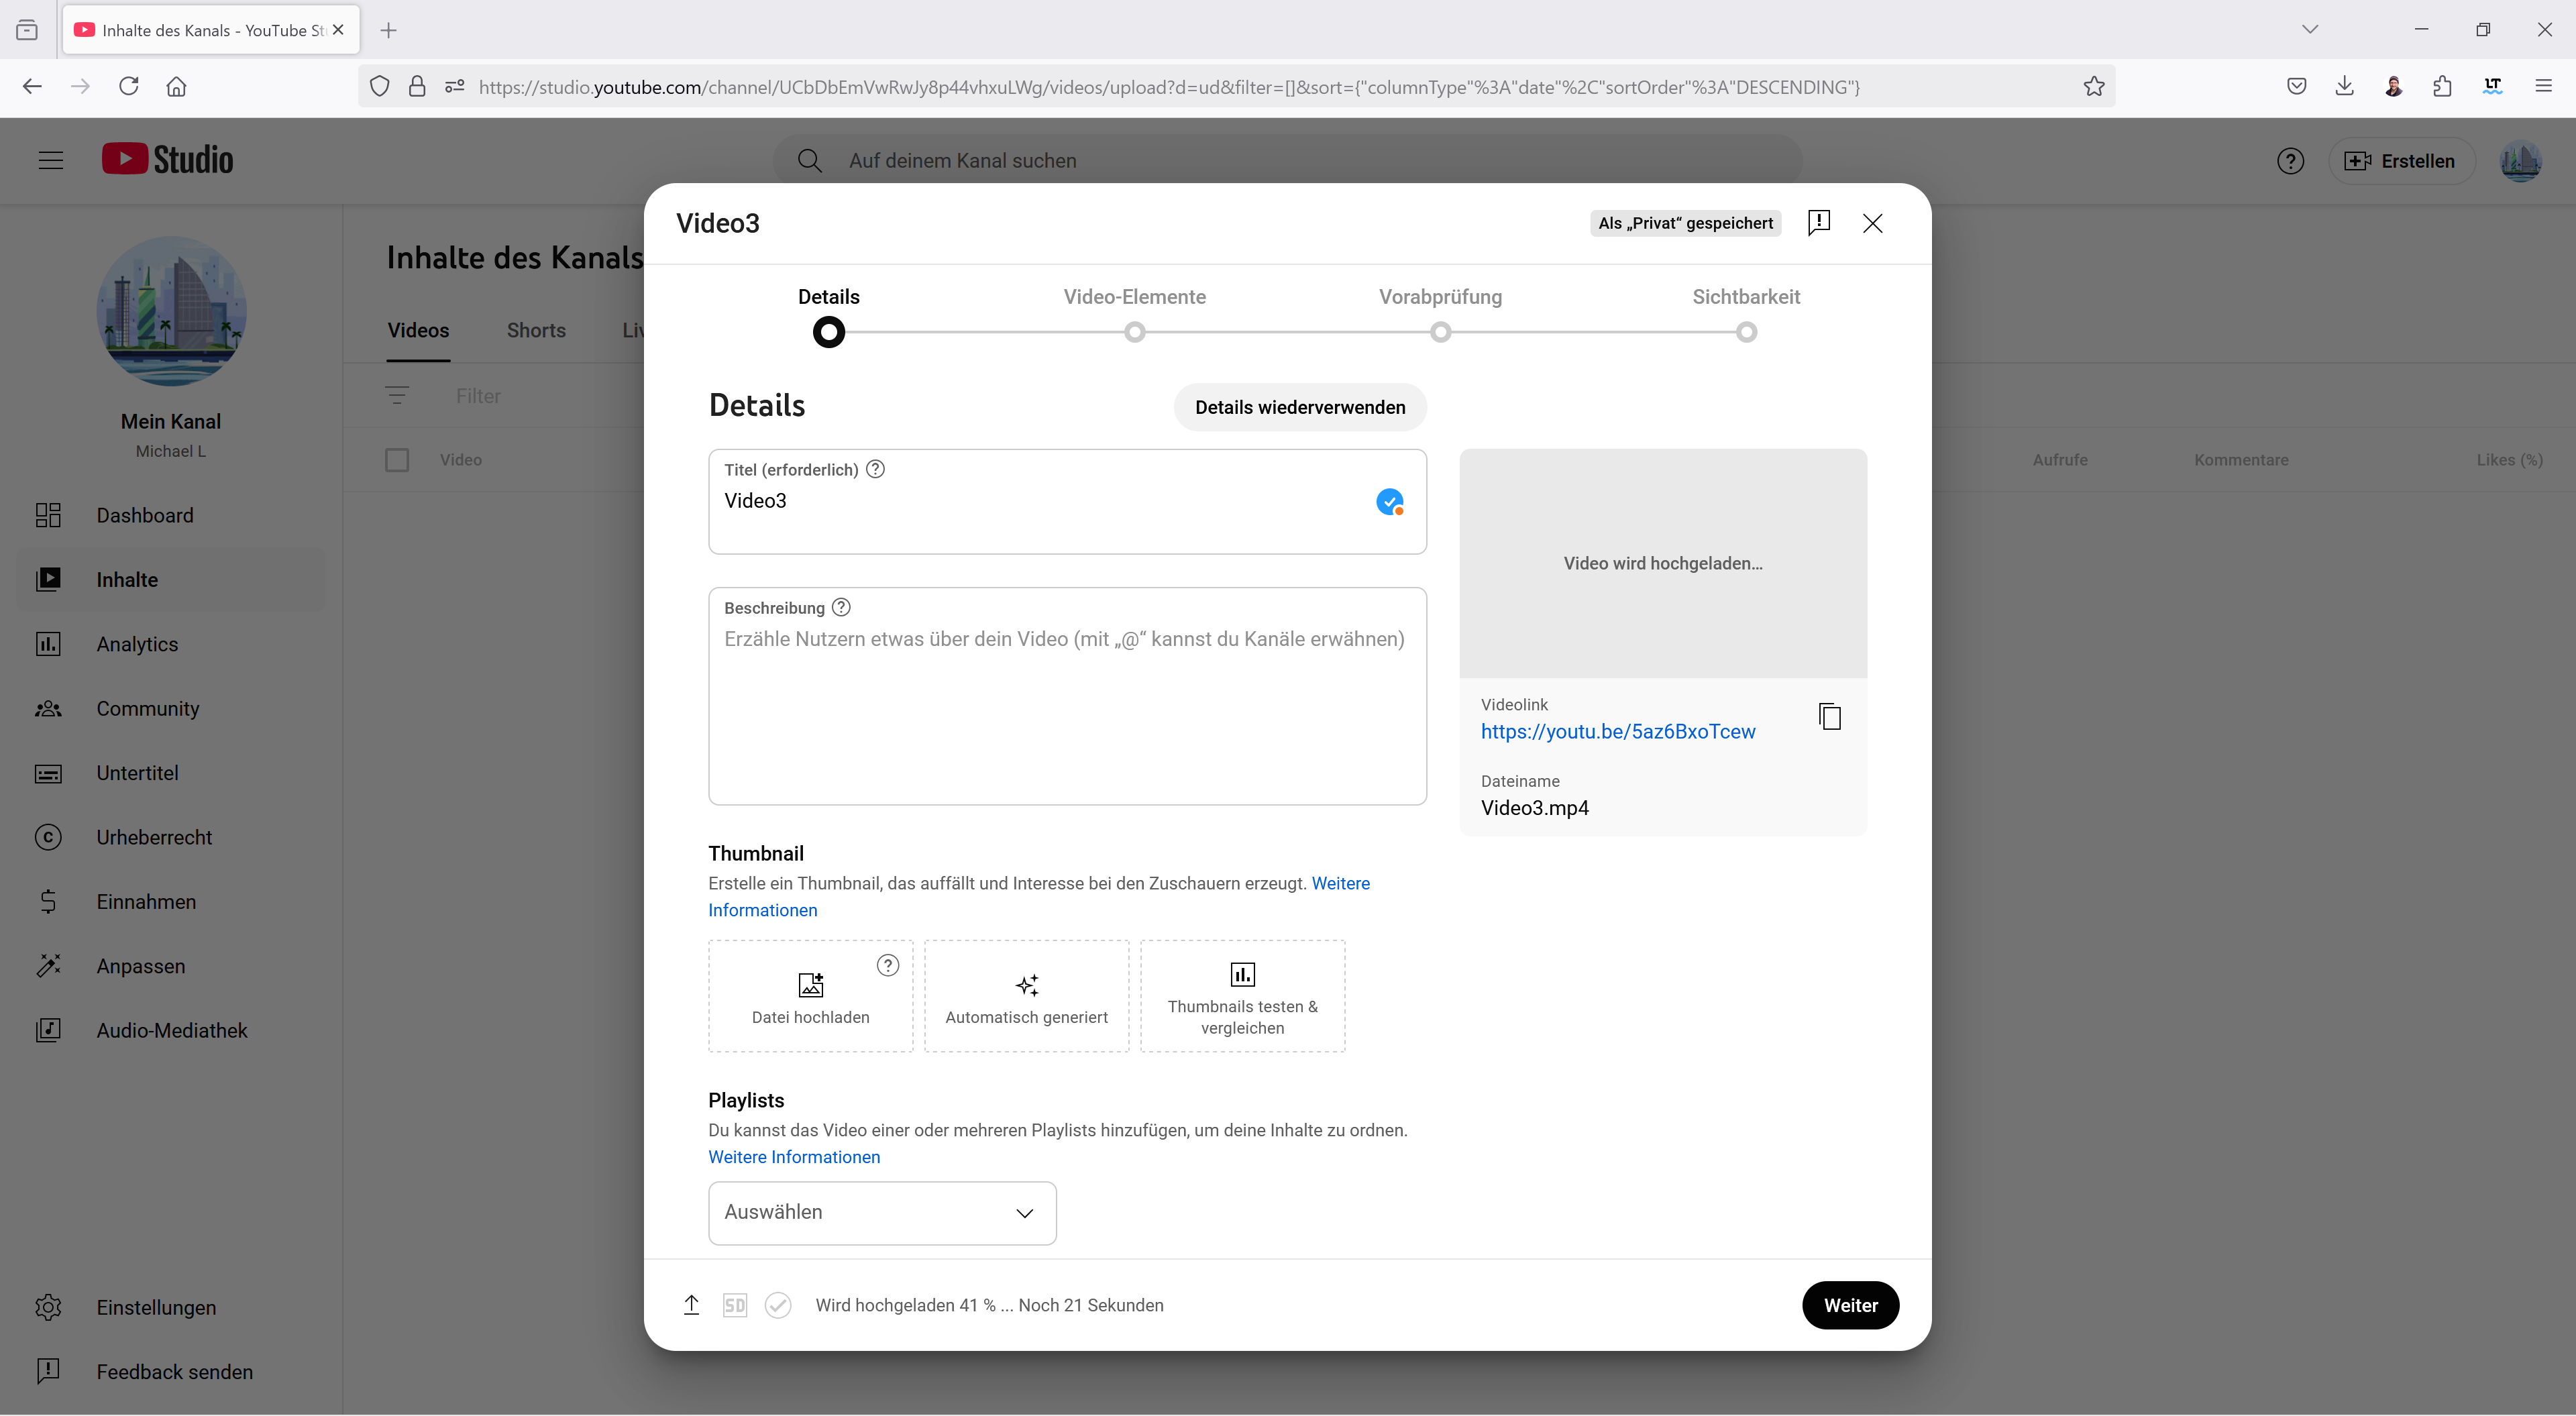Click the upload arrow status icon

click(x=691, y=1305)
